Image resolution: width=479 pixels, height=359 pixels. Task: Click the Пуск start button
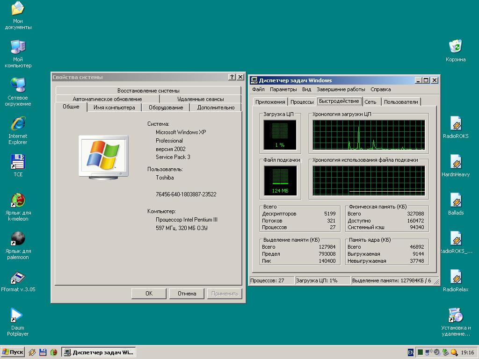pos(13,352)
